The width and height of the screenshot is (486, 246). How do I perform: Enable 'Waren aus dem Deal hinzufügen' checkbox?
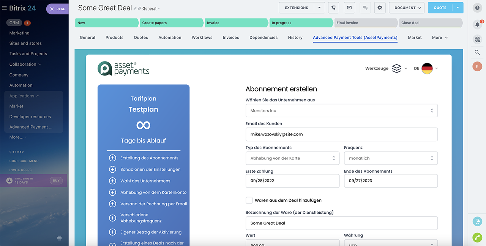(x=249, y=200)
